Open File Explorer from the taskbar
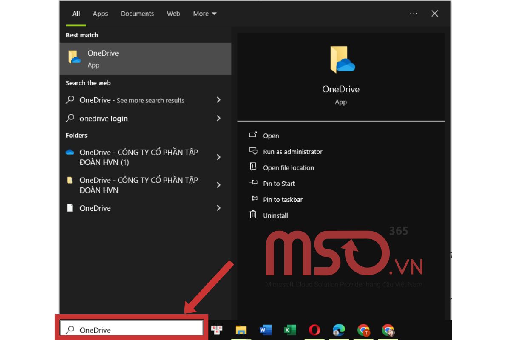 (241, 330)
